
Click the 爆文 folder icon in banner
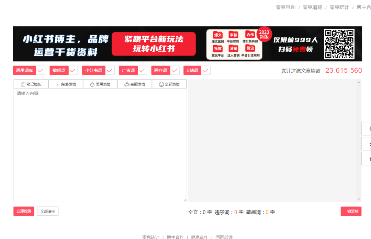[x=218, y=35]
